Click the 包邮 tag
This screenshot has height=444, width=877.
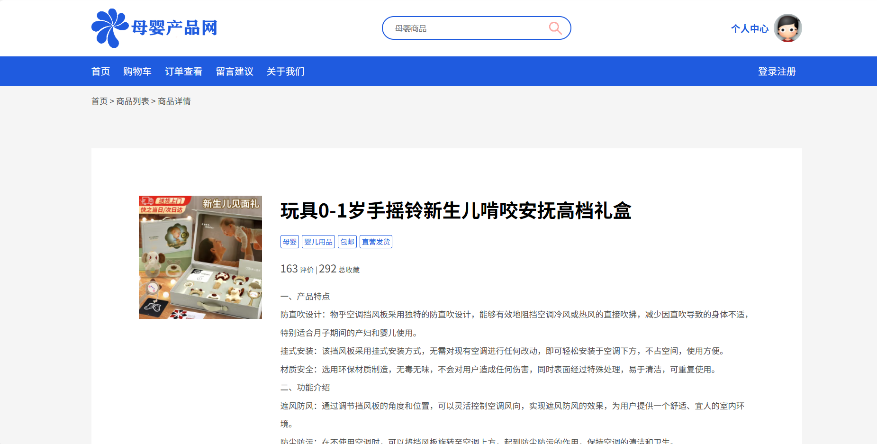pyautogui.click(x=347, y=242)
